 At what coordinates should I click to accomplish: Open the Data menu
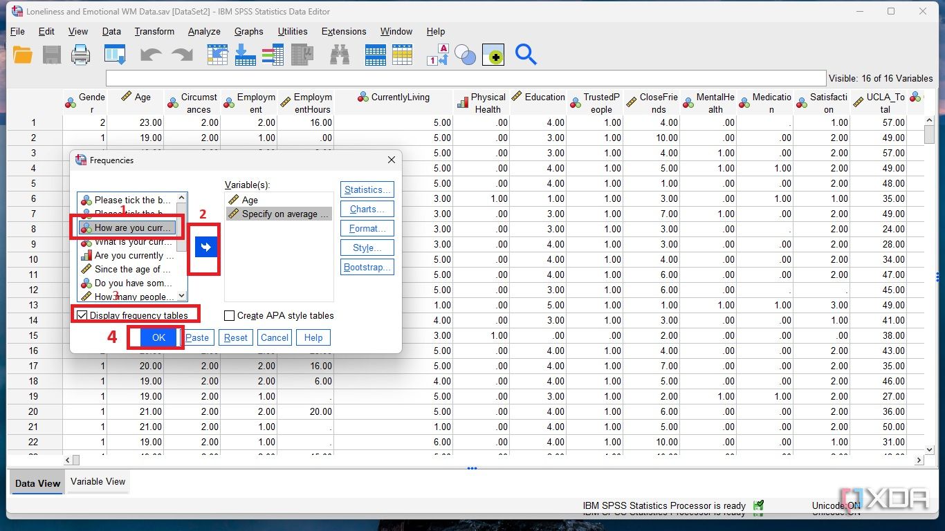click(x=111, y=31)
